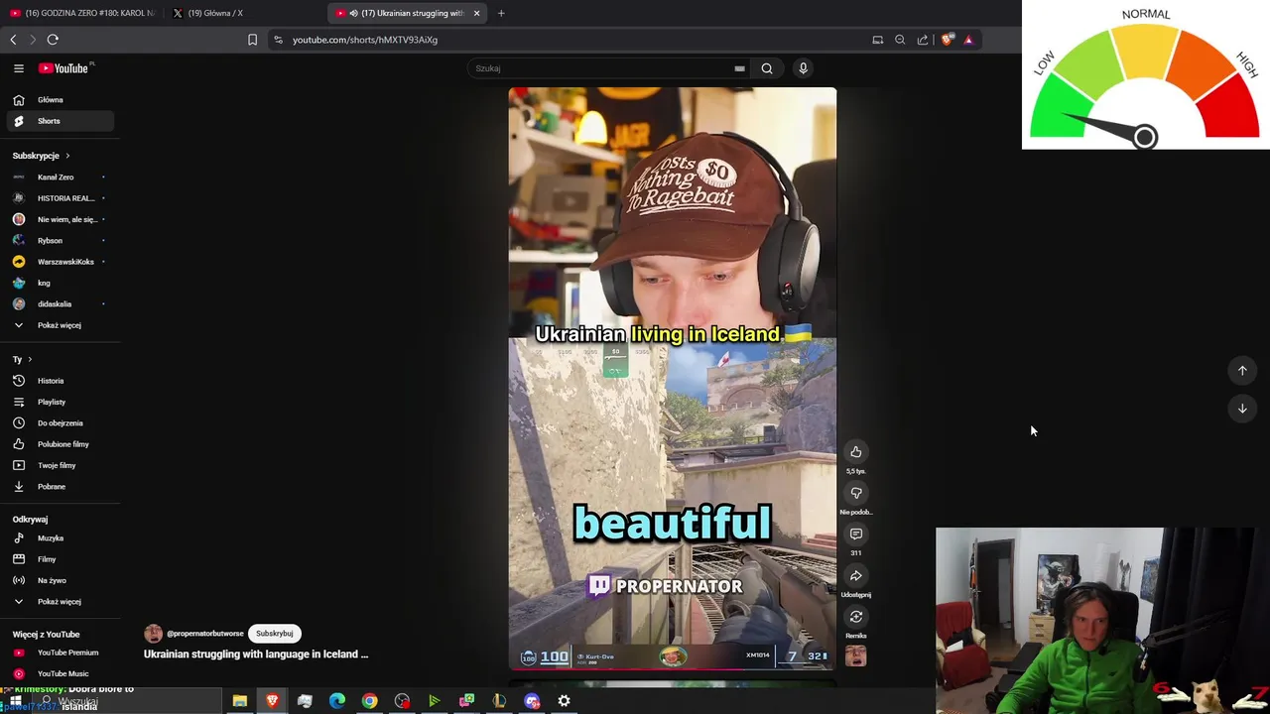The width and height of the screenshot is (1270, 714).
Task: Open YouTube Premium
Action: tap(60, 653)
